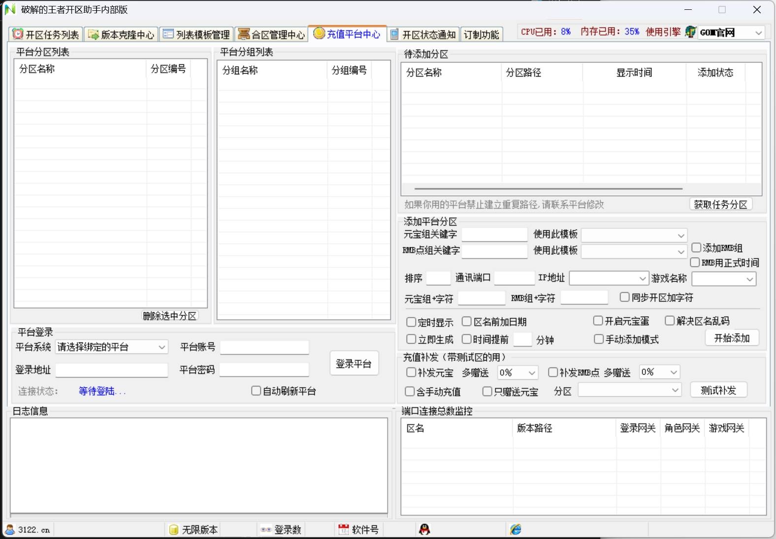The image size is (776, 539).
Task: Click the 平台密码 input field
Action: [264, 369]
